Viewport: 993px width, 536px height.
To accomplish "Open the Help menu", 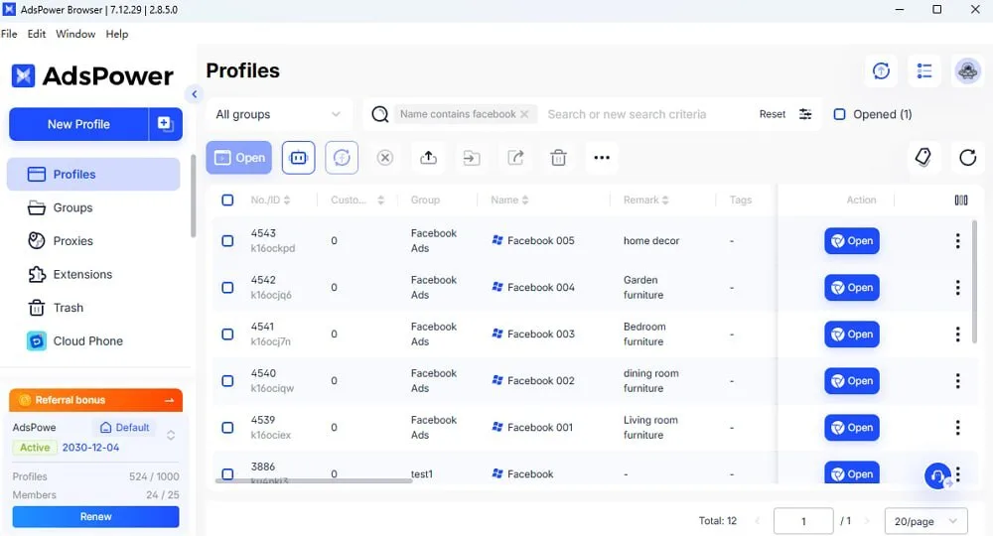I will (x=116, y=34).
